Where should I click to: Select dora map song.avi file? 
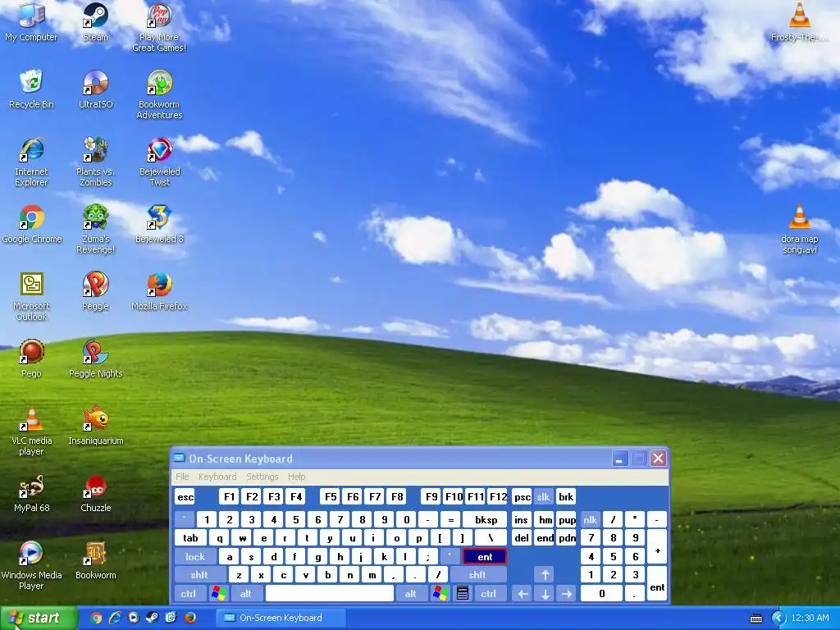799,230
